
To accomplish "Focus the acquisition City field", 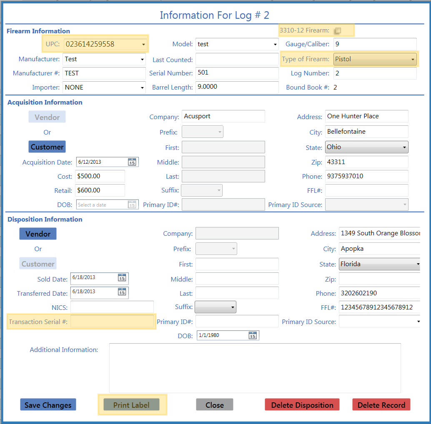I will click(x=367, y=132).
